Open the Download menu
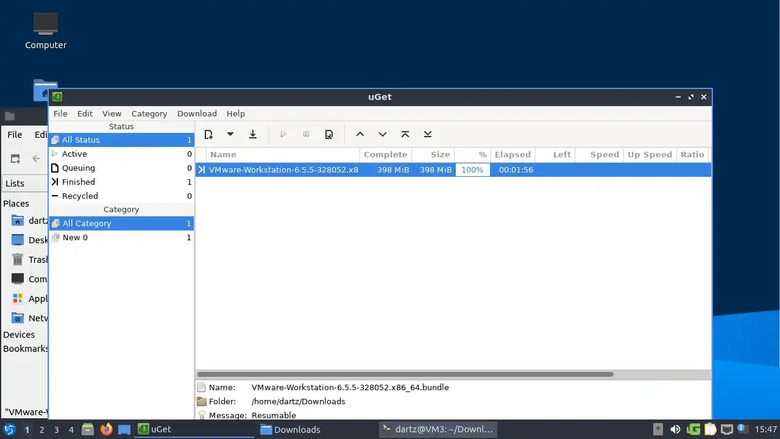The height and width of the screenshot is (439, 780). (x=197, y=113)
